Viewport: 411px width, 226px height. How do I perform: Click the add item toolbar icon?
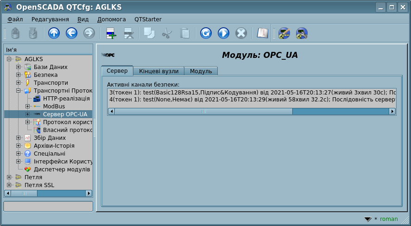pos(111,33)
